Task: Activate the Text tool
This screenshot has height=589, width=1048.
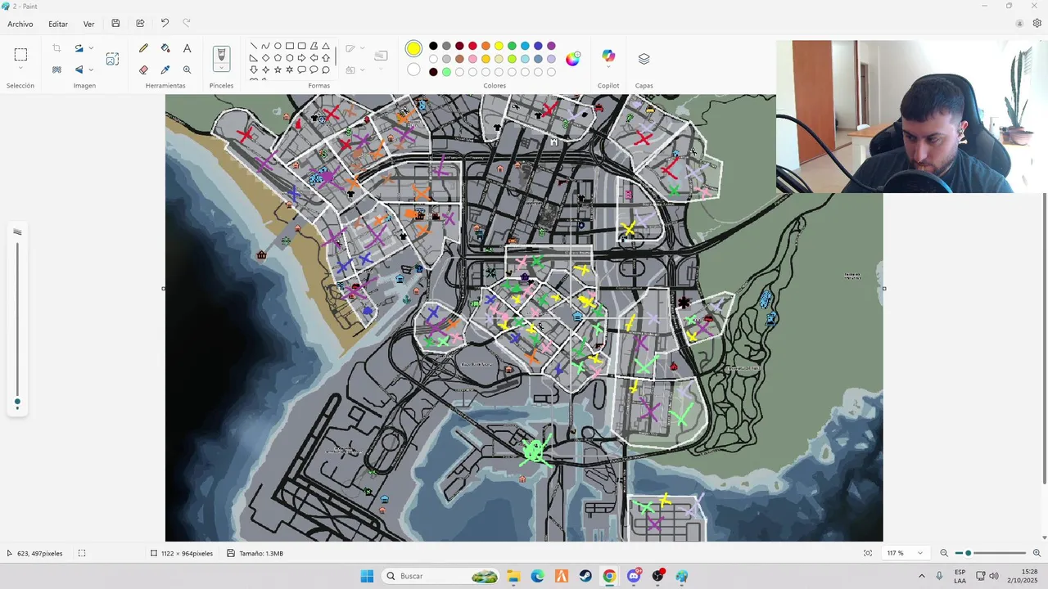Action: click(187, 48)
